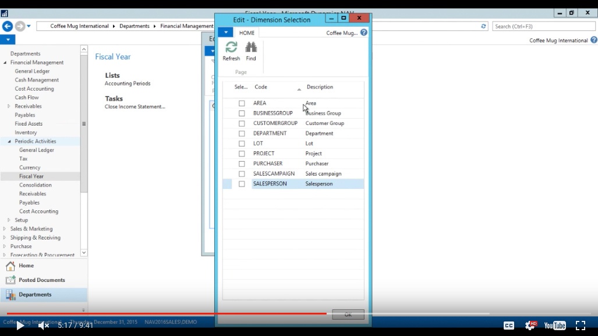Unmute the video volume

(x=44, y=326)
